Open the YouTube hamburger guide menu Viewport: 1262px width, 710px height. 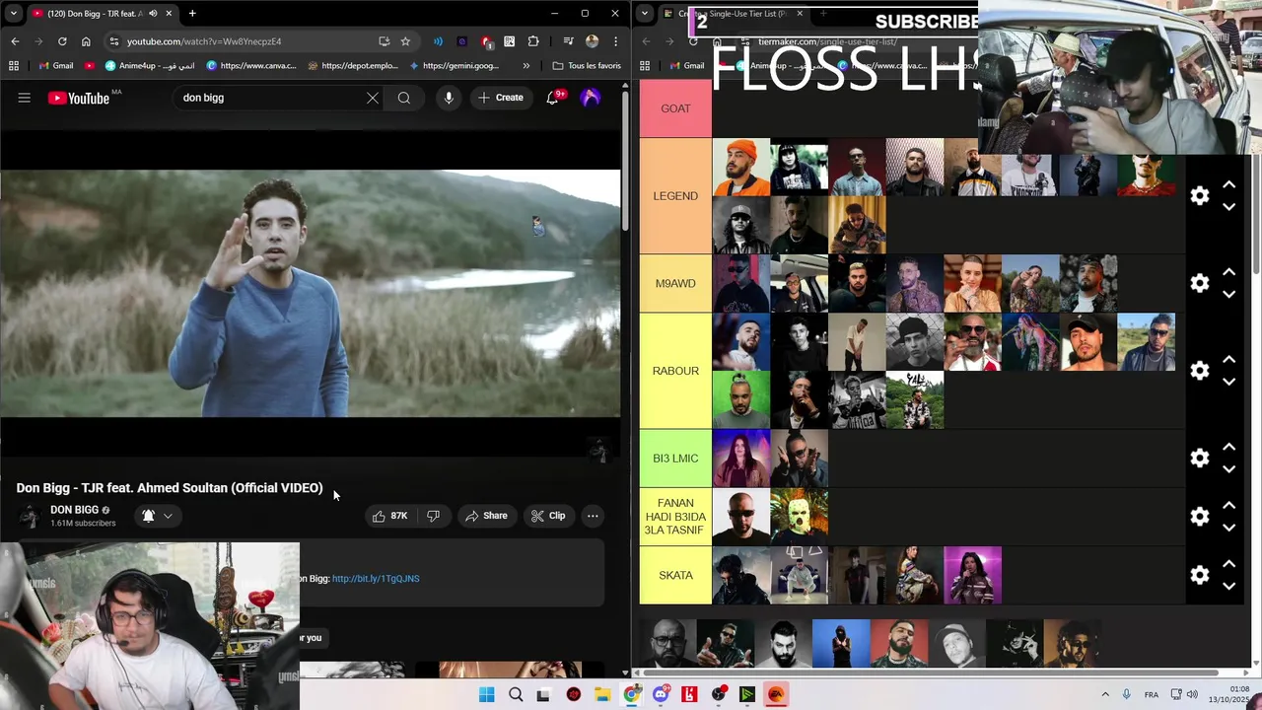point(25,98)
